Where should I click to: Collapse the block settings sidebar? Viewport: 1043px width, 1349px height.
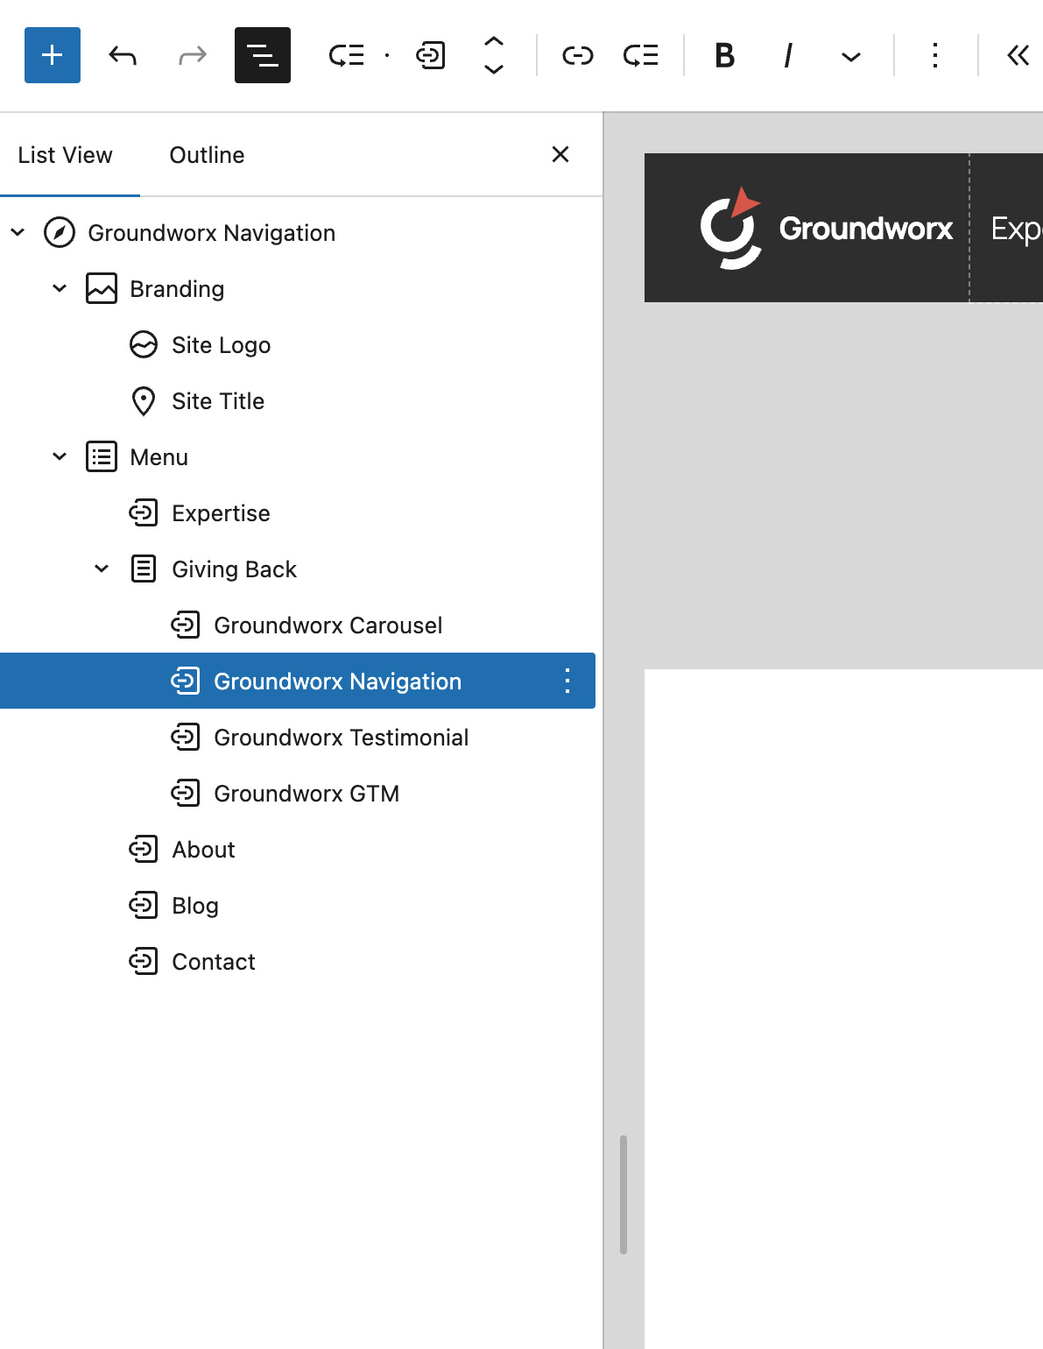(x=1017, y=55)
